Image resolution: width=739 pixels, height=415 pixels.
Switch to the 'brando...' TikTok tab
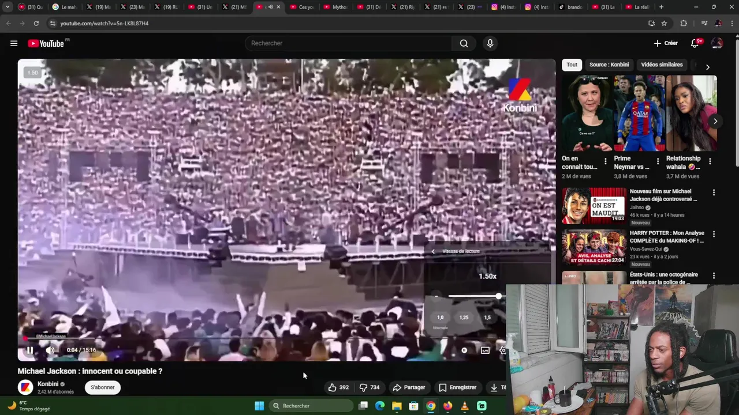coord(571,7)
